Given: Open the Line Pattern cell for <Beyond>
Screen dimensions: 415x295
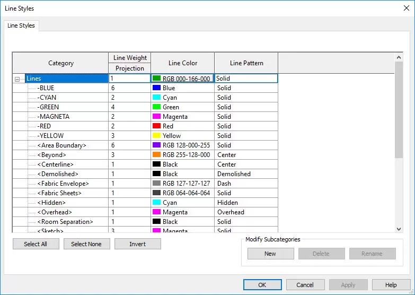Looking at the screenshot, I should (246, 155).
